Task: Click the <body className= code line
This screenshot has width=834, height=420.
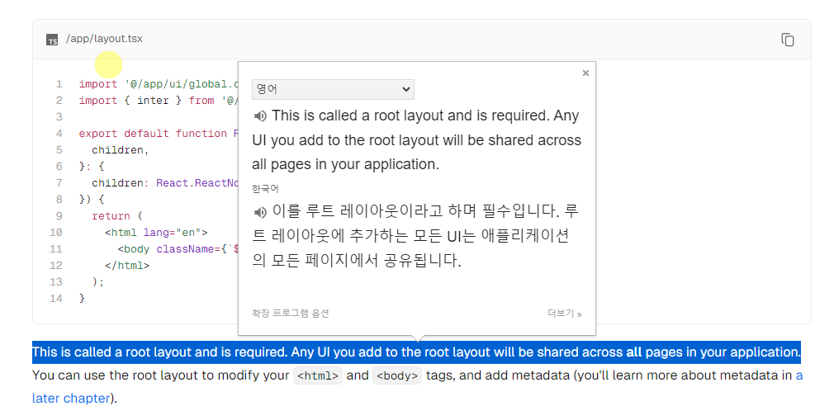Action: coord(178,249)
